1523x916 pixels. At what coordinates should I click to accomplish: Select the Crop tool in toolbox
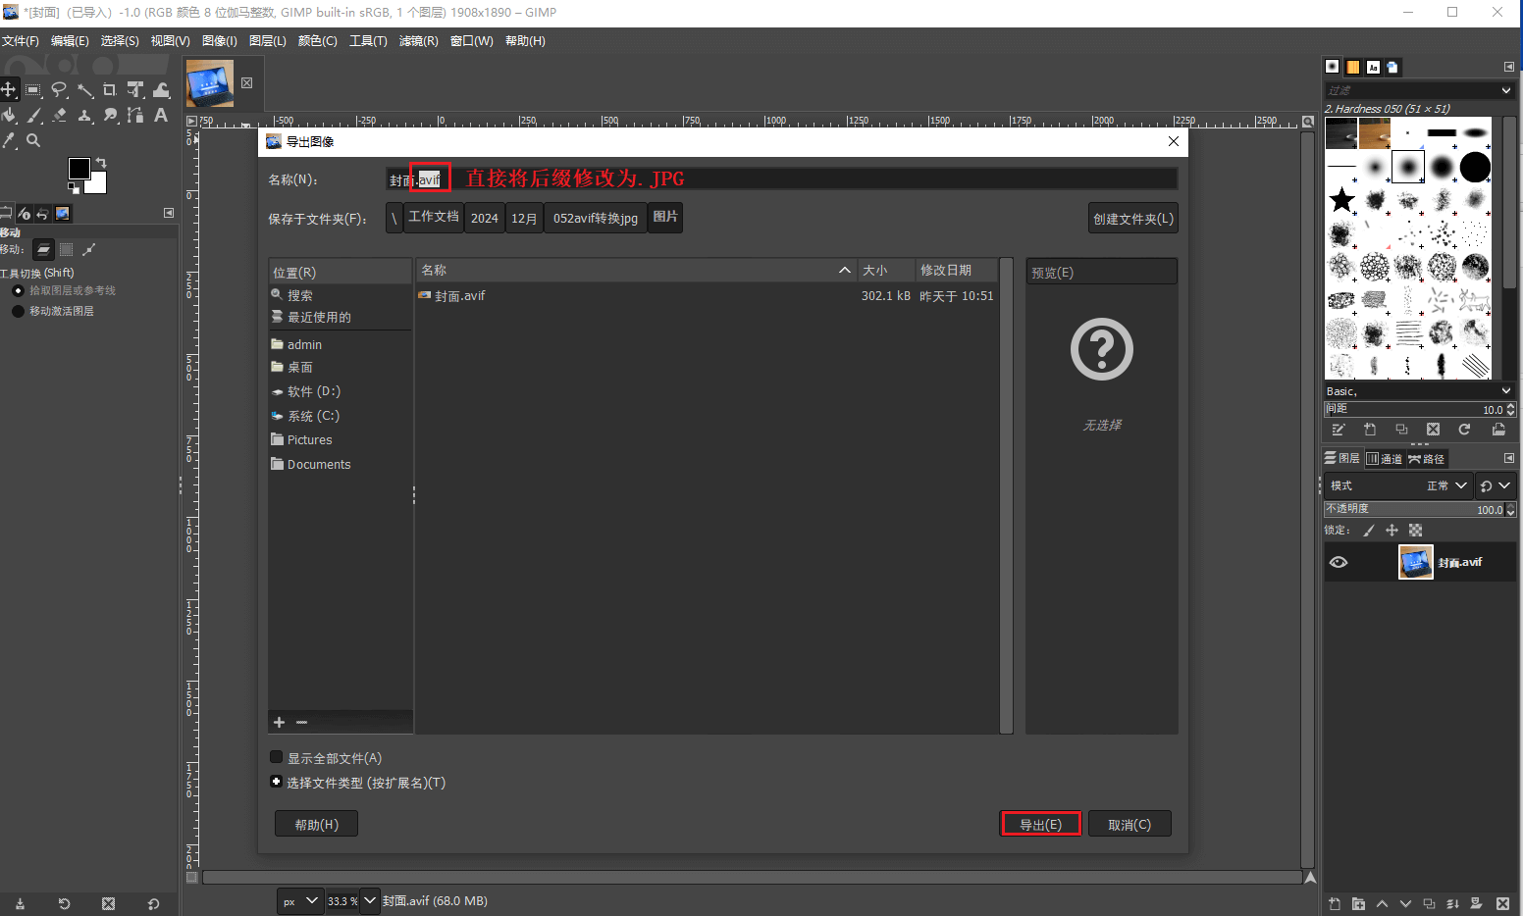[x=110, y=90]
